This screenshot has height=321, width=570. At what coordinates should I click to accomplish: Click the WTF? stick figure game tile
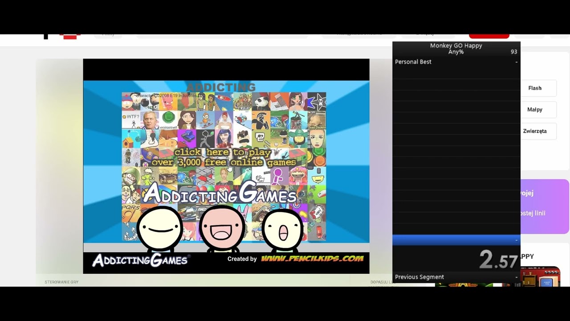click(131, 120)
